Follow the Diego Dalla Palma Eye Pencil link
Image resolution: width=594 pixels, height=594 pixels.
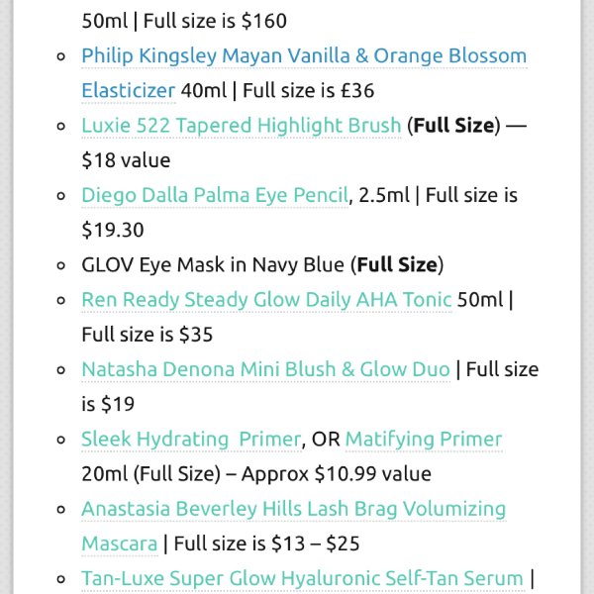[x=215, y=195]
